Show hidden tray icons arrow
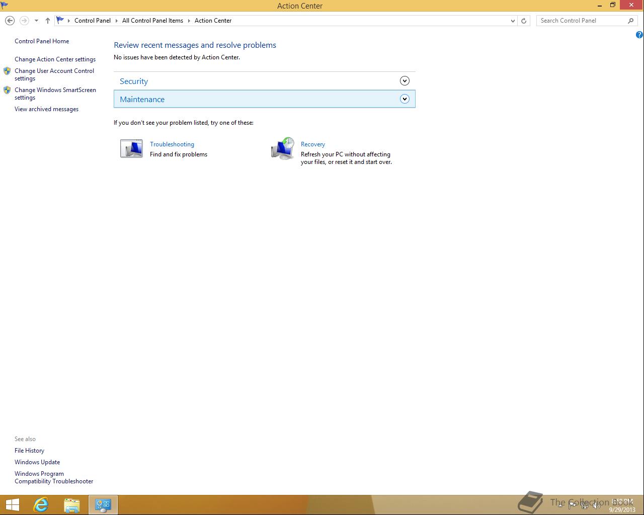This screenshot has height=515, width=644. (560, 505)
